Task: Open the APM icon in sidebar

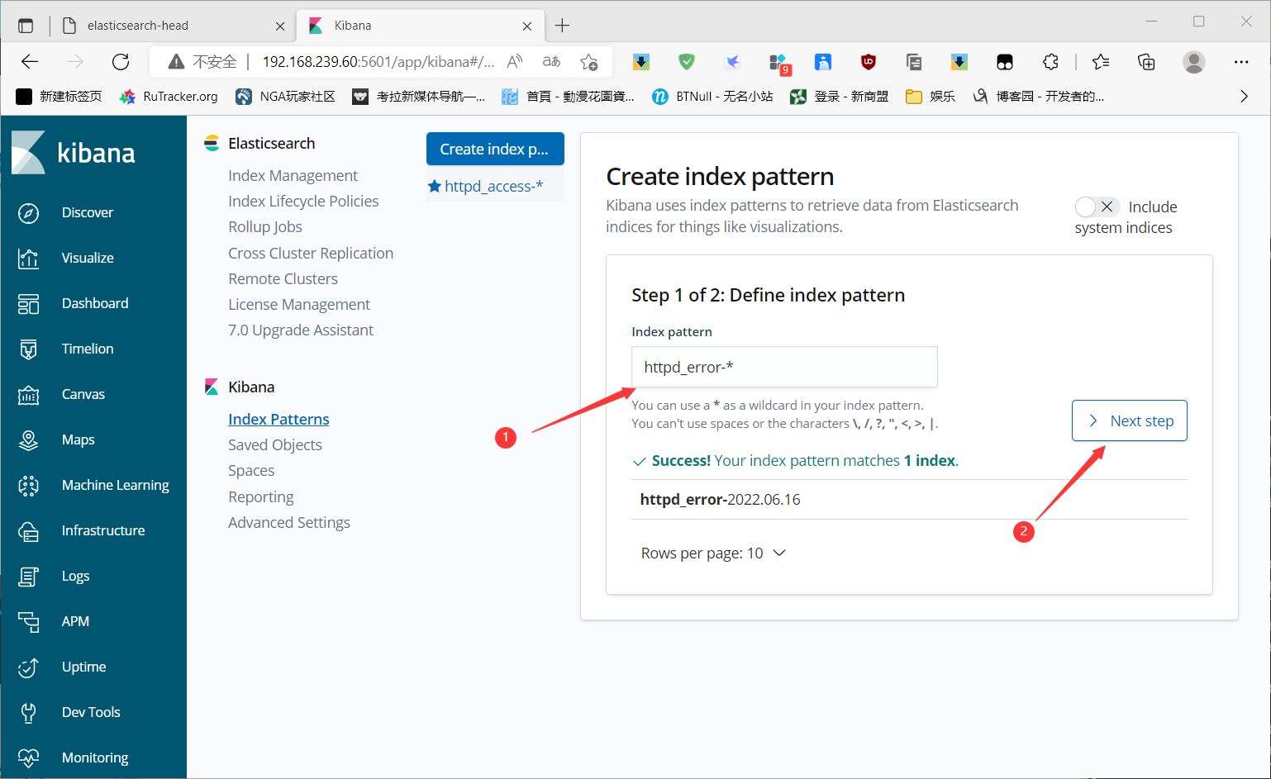Action: pyautogui.click(x=28, y=622)
